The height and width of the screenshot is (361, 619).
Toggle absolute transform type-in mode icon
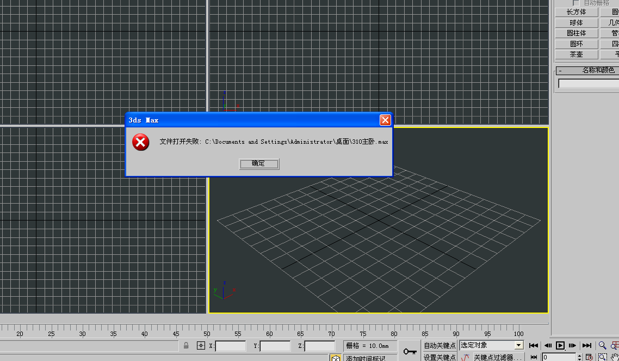201,346
